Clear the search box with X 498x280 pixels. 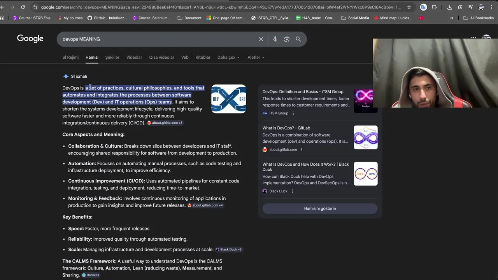261,39
